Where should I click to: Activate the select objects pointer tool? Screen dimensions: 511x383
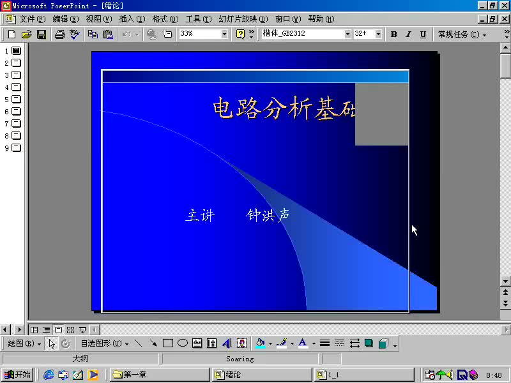52,343
